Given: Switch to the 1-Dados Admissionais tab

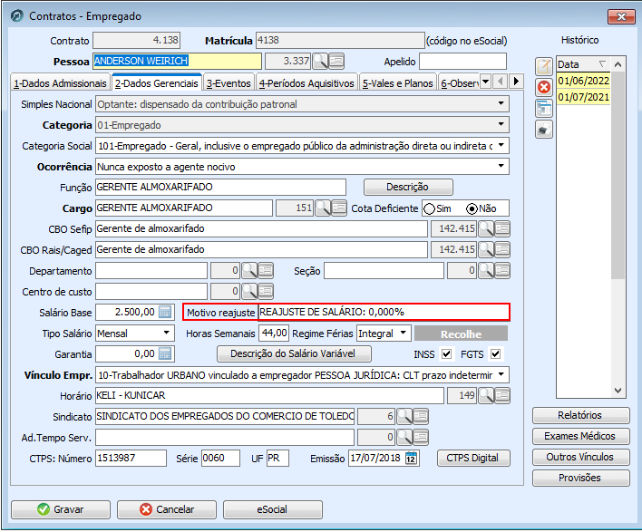Looking at the screenshot, I should 60,83.
